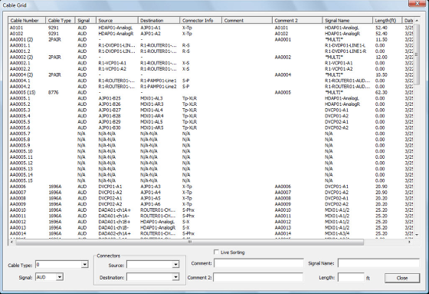Select cable row AA0002.1
Screen dimensions: 429x294
pos(210,63)
